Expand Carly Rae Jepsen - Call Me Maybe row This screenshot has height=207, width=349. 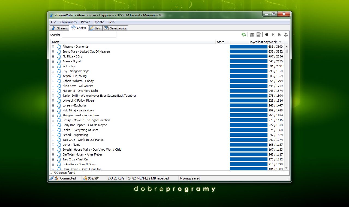coord(53,125)
